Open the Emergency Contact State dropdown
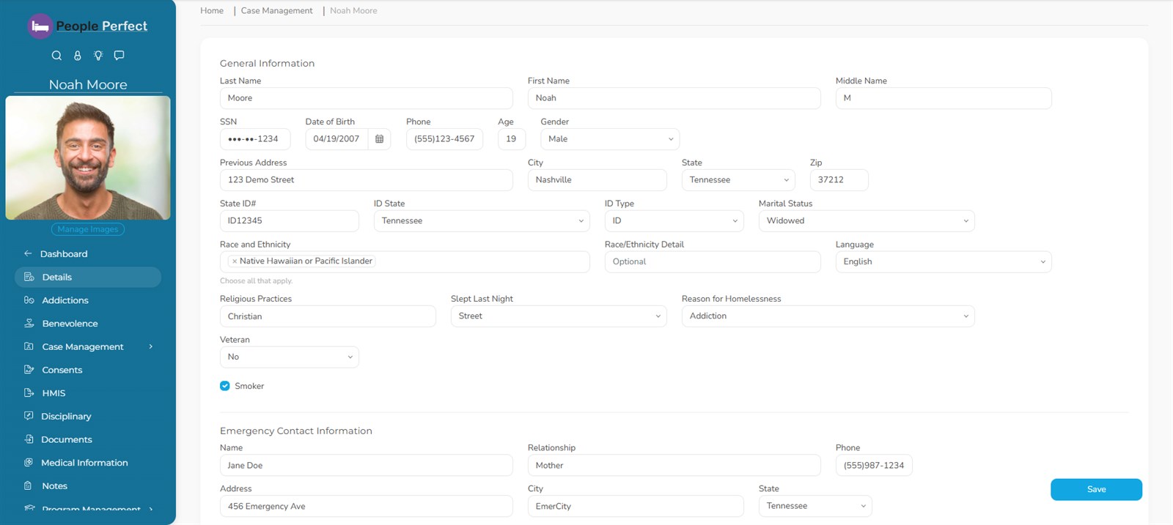Viewport: 1173px width, 525px height. click(815, 506)
